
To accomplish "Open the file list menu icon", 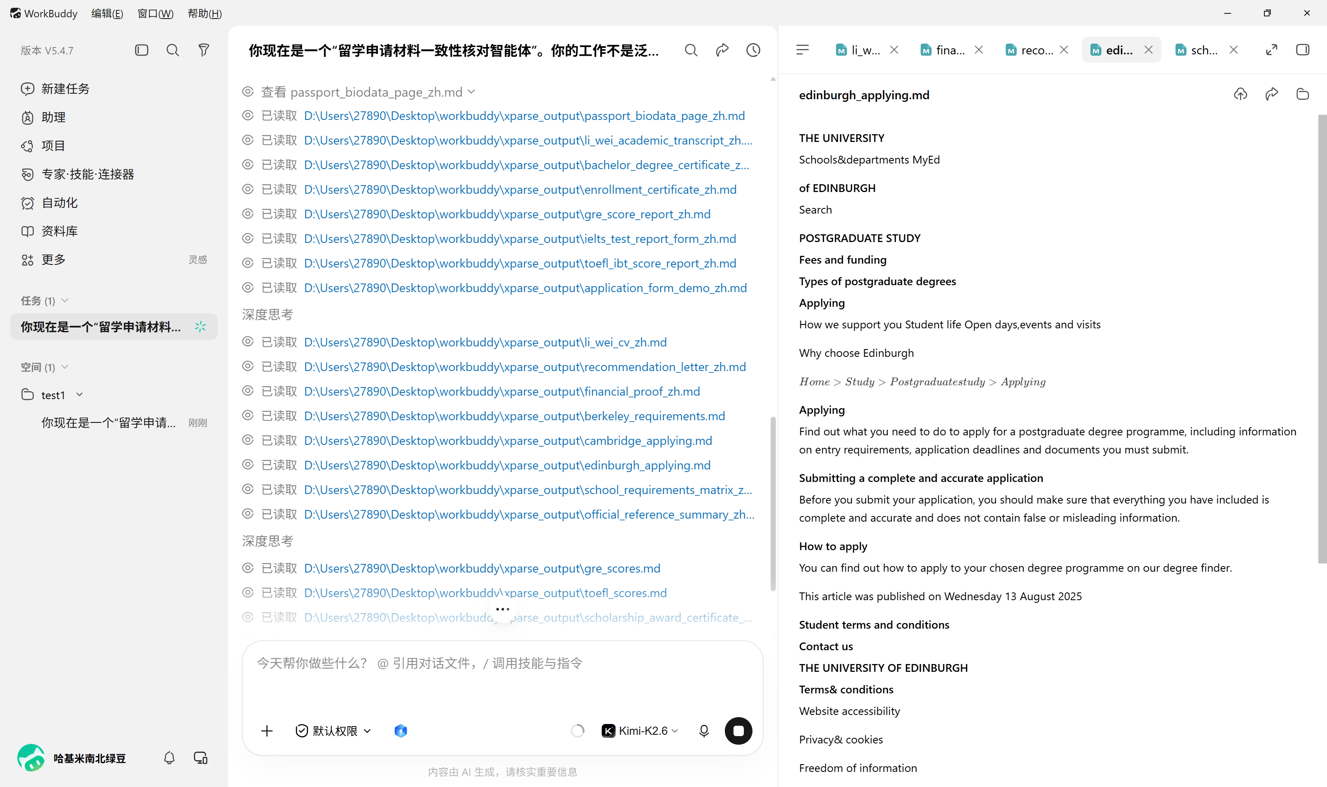I will 803,50.
